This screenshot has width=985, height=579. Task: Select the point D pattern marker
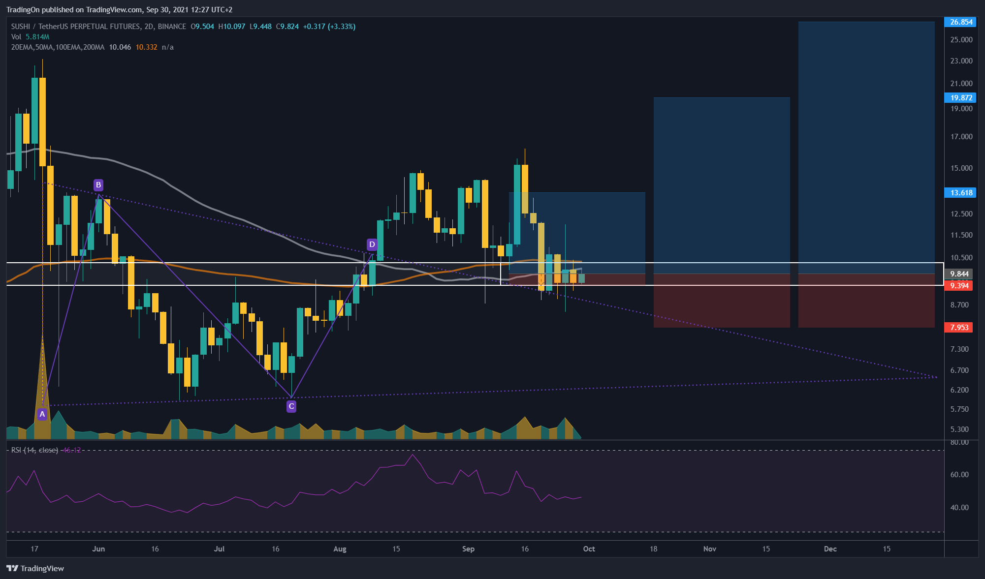pos(372,244)
